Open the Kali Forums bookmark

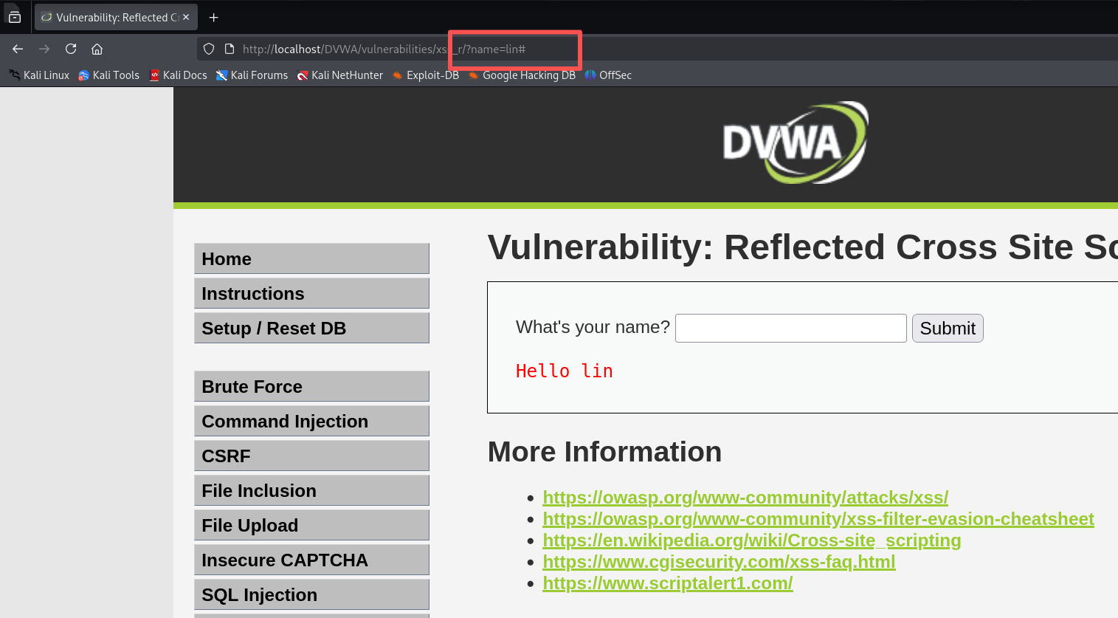pyautogui.click(x=252, y=75)
